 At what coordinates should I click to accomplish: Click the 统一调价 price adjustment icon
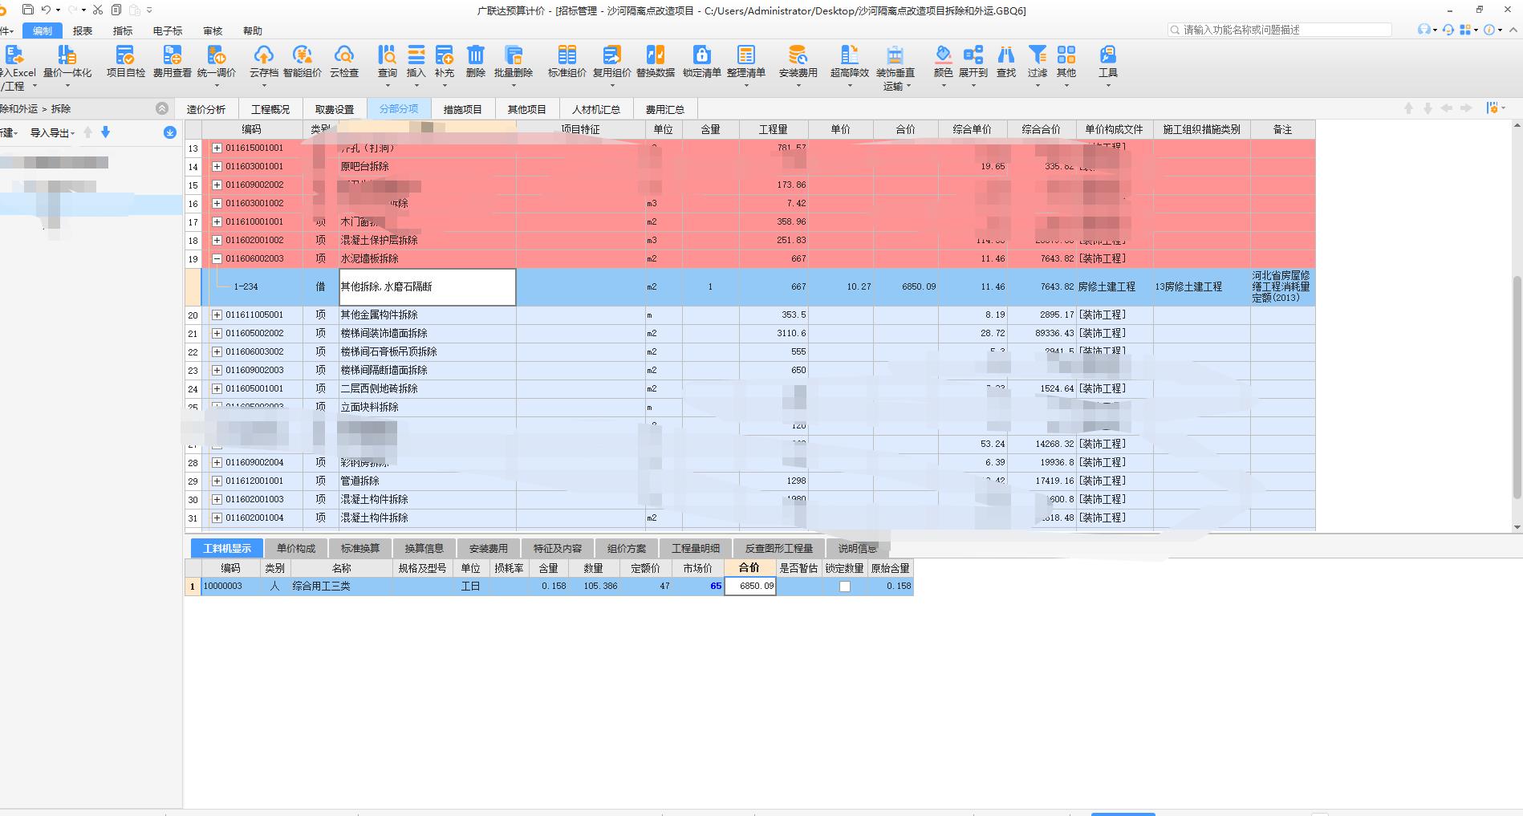217,55
